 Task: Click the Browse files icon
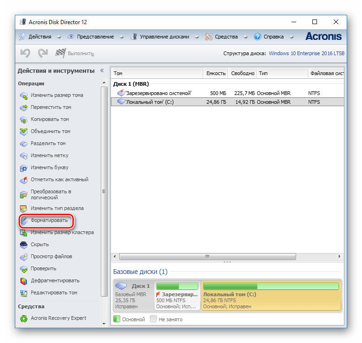click(x=24, y=257)
